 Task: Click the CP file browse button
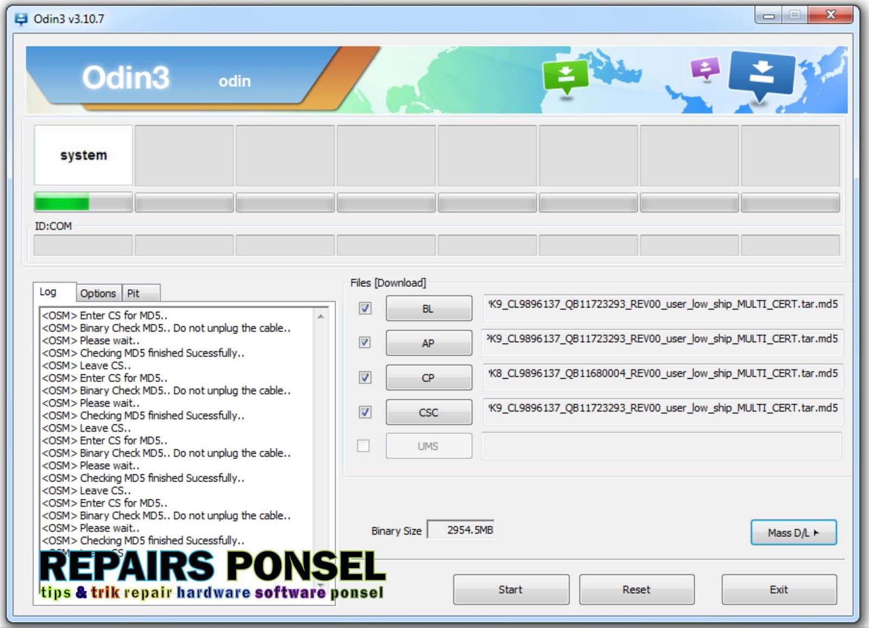click(429, 378)
